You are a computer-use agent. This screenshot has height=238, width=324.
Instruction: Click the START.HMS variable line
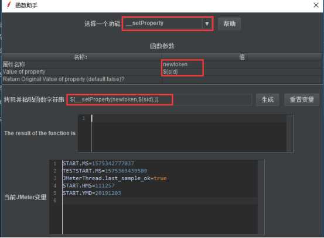click(x=88, y=185)
